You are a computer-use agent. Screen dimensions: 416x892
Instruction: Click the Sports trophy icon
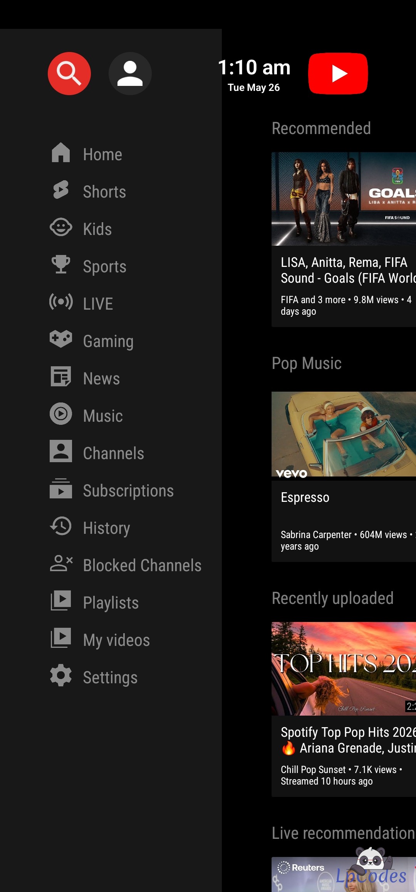tap(61, 264)
